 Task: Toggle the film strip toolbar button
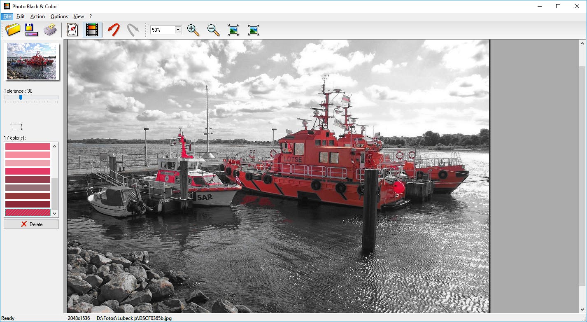click(92, 30)
